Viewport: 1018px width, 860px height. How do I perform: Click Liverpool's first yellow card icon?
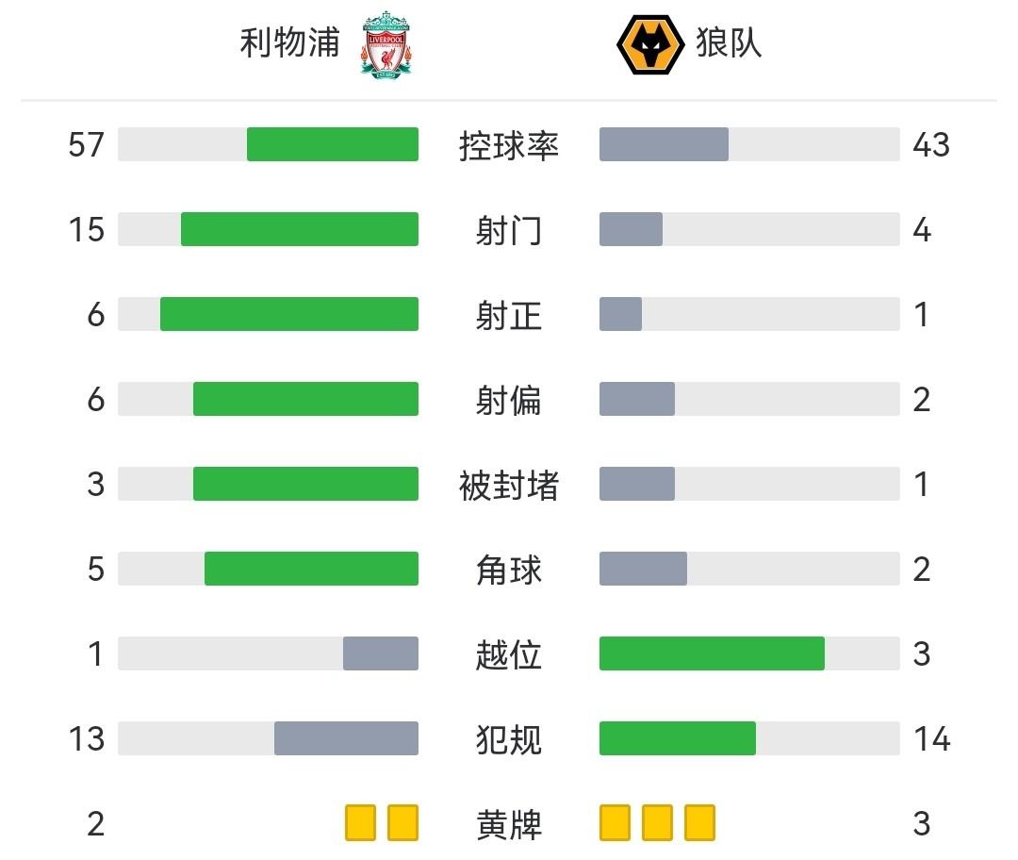(x=360, y=822)
